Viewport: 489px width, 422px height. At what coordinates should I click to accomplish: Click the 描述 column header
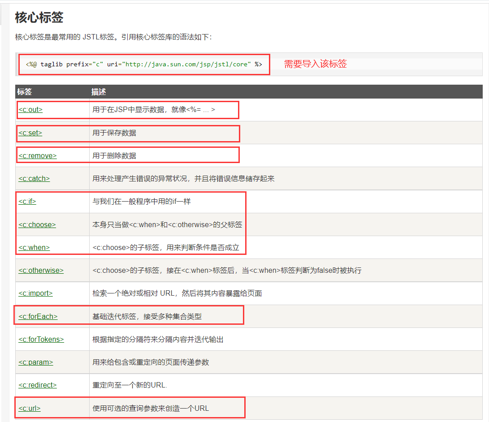[x=99, y=92]
